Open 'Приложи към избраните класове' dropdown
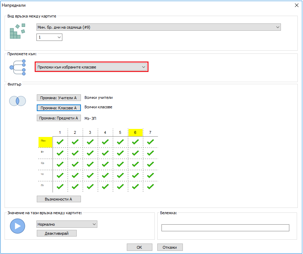The image size is (303, 254). click(91, 67)
